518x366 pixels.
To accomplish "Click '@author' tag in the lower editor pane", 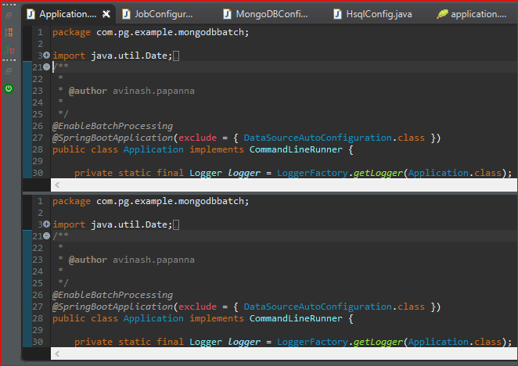I will (88, 260).
